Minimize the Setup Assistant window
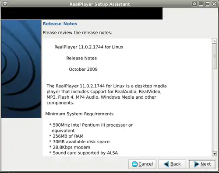Screen dimensions: 219x173 [201, 4]
